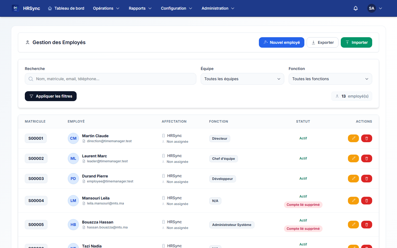Delete employee Bouazza Hassan
This screenshot has height=248, width=397.
367,225
